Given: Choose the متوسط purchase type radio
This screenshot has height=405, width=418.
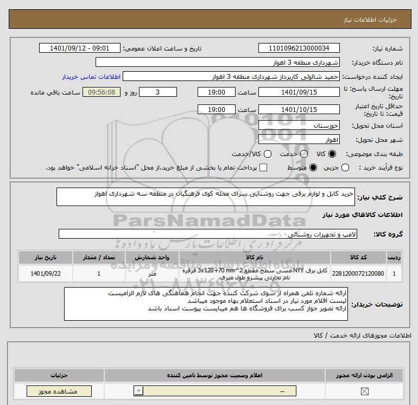Looking at the screenshot, I should tap(313, 167).
